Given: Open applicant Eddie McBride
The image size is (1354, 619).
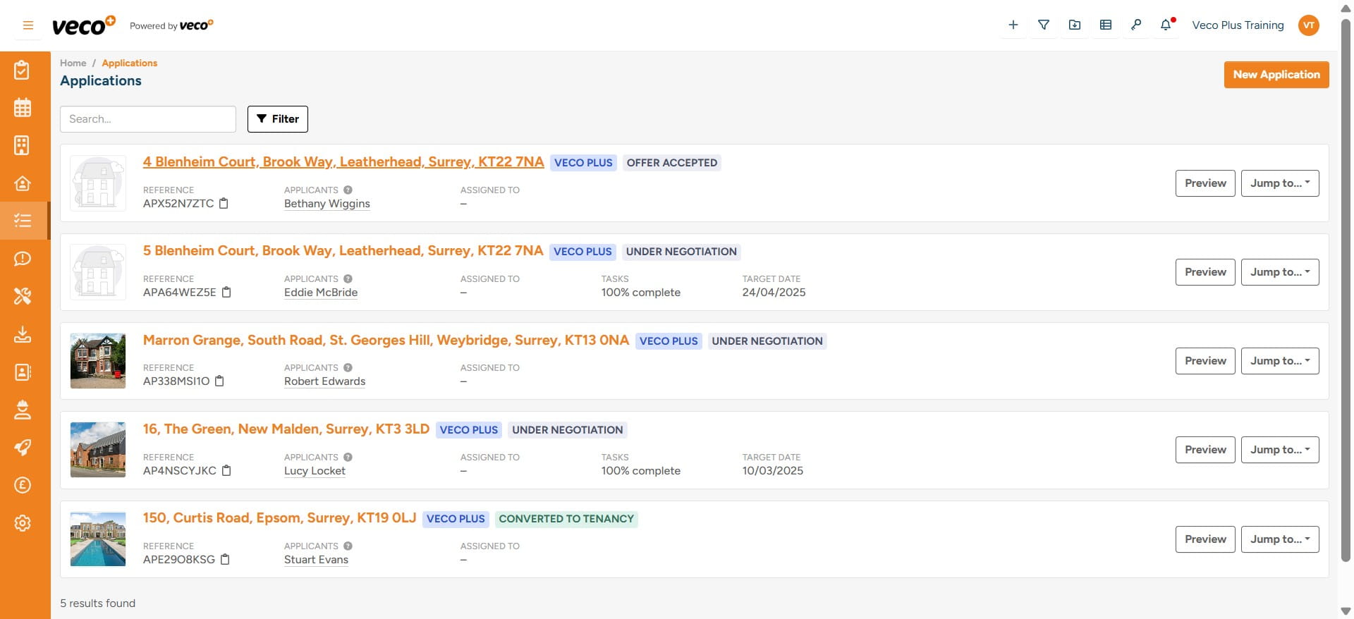Looking at the screenshot, I should click(x=321, y=293).
